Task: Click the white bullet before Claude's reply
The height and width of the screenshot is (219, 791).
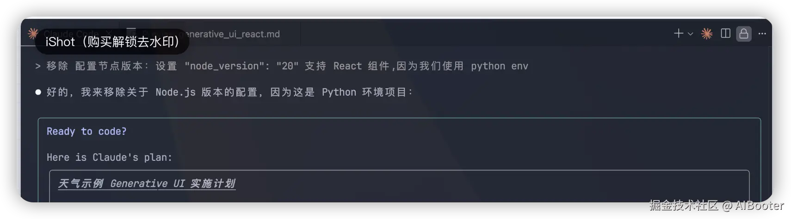Action: (38, 92)
